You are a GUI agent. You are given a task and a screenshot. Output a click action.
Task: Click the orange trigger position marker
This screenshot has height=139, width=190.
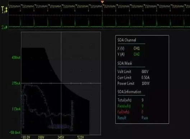click(x=102, y=2)
